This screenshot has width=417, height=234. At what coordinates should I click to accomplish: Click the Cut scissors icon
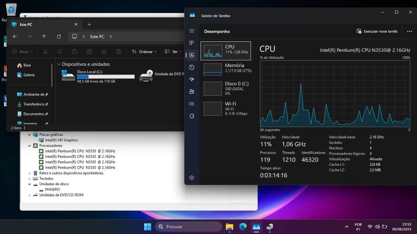click(45, 52)
